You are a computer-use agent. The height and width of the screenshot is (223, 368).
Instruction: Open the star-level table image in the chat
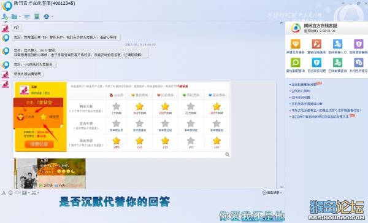click(x=122, y=120)
